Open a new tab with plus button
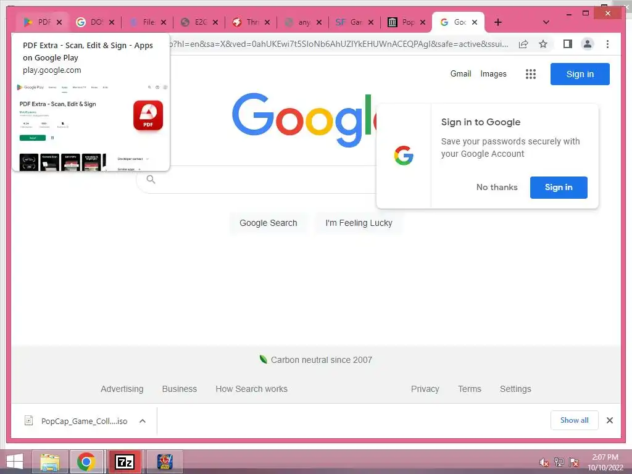 pyautogui.click(x=498, y=22)
